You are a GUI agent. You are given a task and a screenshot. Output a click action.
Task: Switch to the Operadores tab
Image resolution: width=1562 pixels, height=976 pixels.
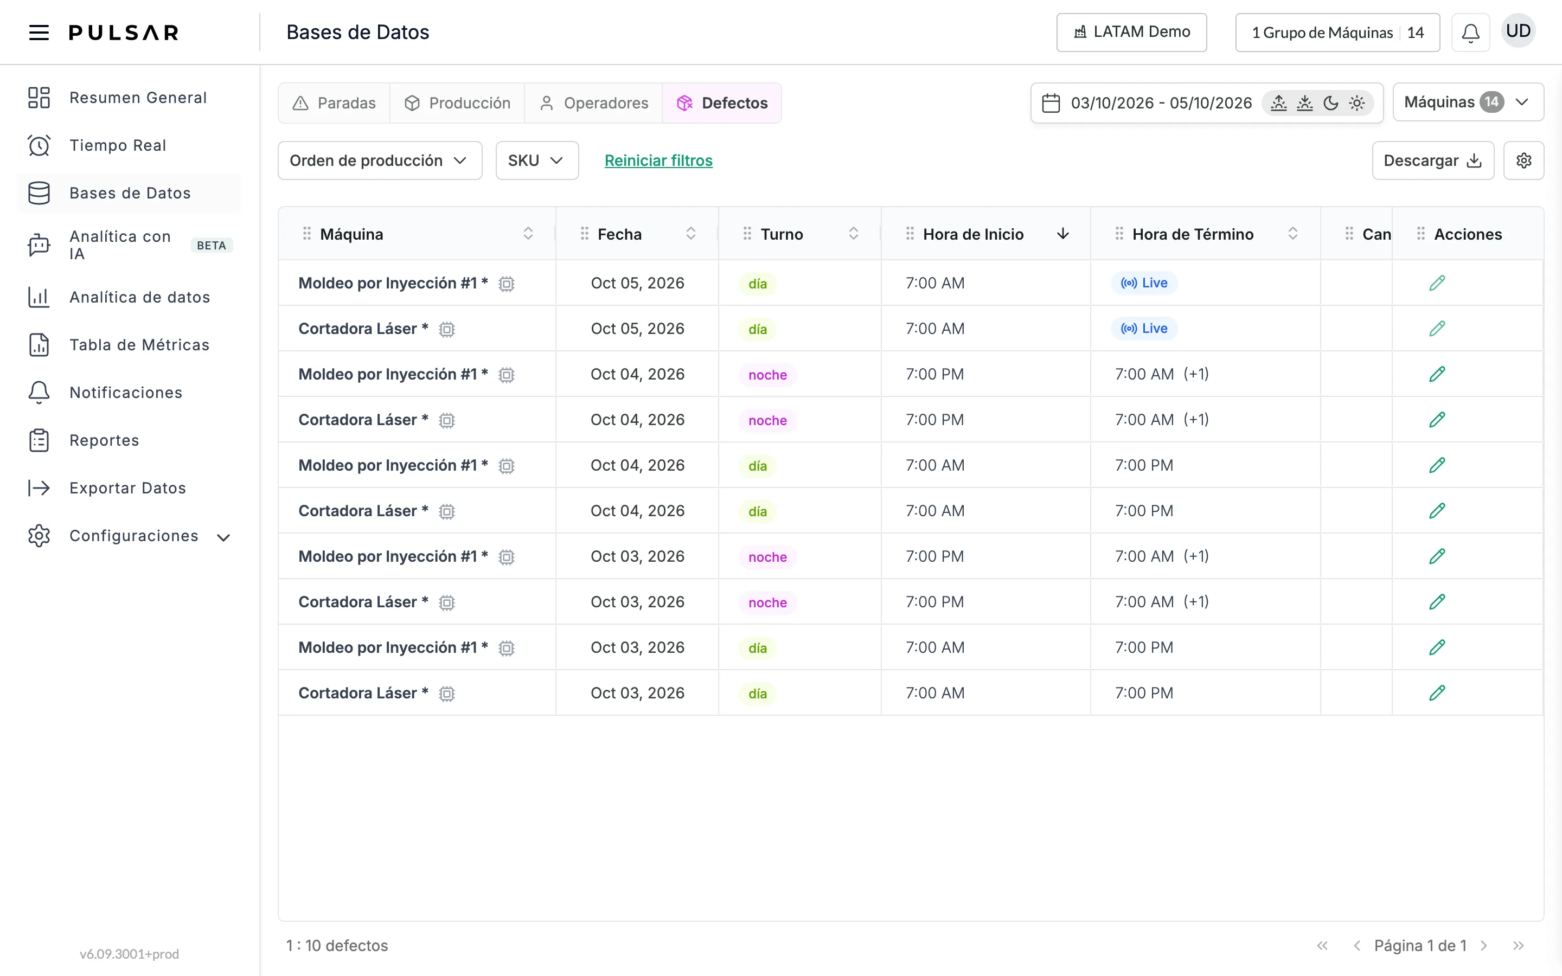coord(593,102)
